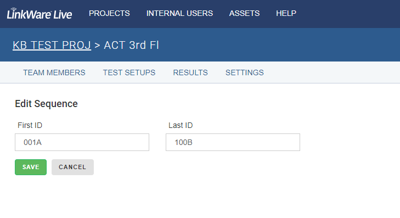Click the Last ID label
Viewport: 400px width, 218px height.
point(181,125)
